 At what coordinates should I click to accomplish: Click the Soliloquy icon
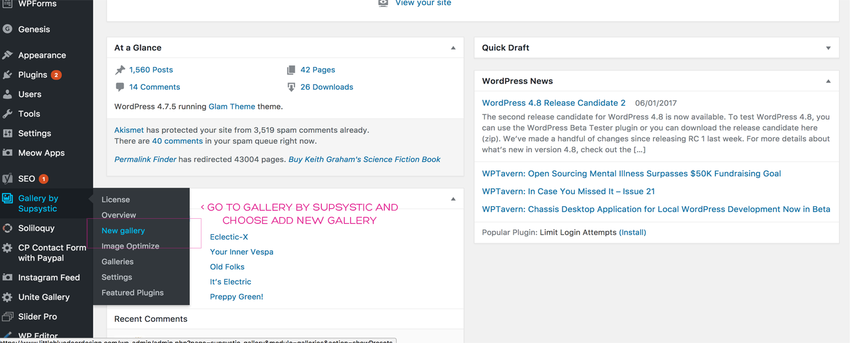pyautogui.click(x=7, y=228)
